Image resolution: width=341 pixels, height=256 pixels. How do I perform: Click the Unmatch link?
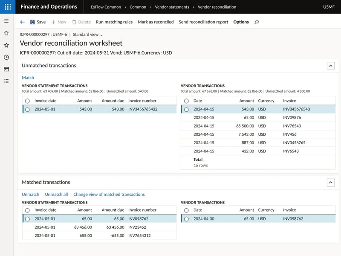pos(30,195)
